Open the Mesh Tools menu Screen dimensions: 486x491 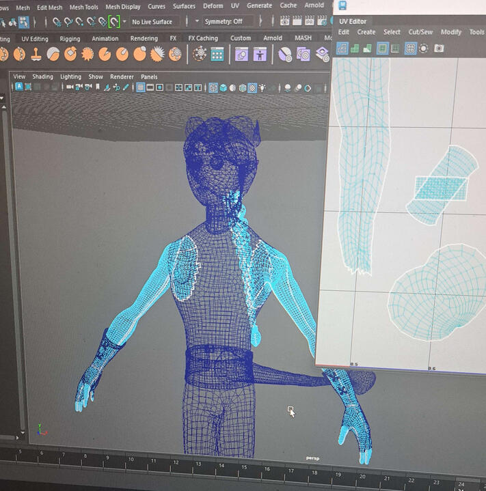coord(83,7)
